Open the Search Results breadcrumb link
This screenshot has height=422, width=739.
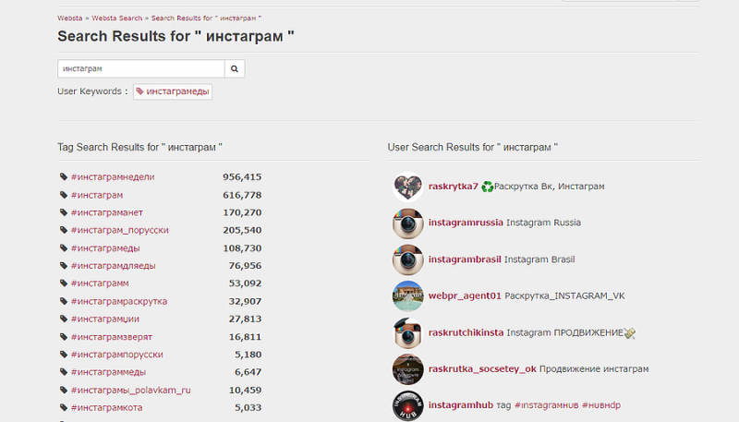pyautogui.click(x=206, y=18)
